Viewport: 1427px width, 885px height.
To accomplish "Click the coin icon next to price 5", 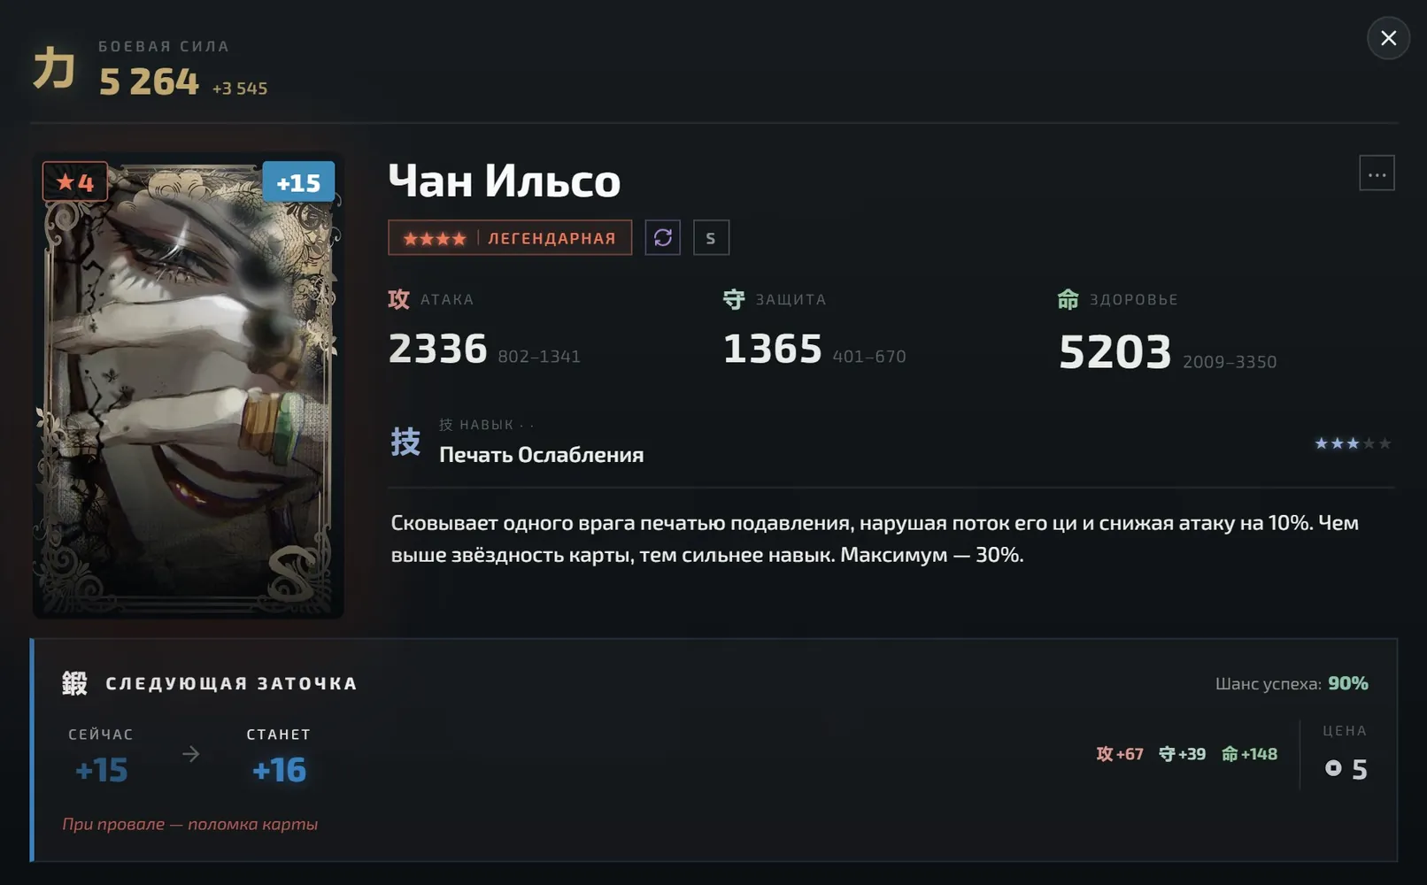I will (x=1333, y=768).
